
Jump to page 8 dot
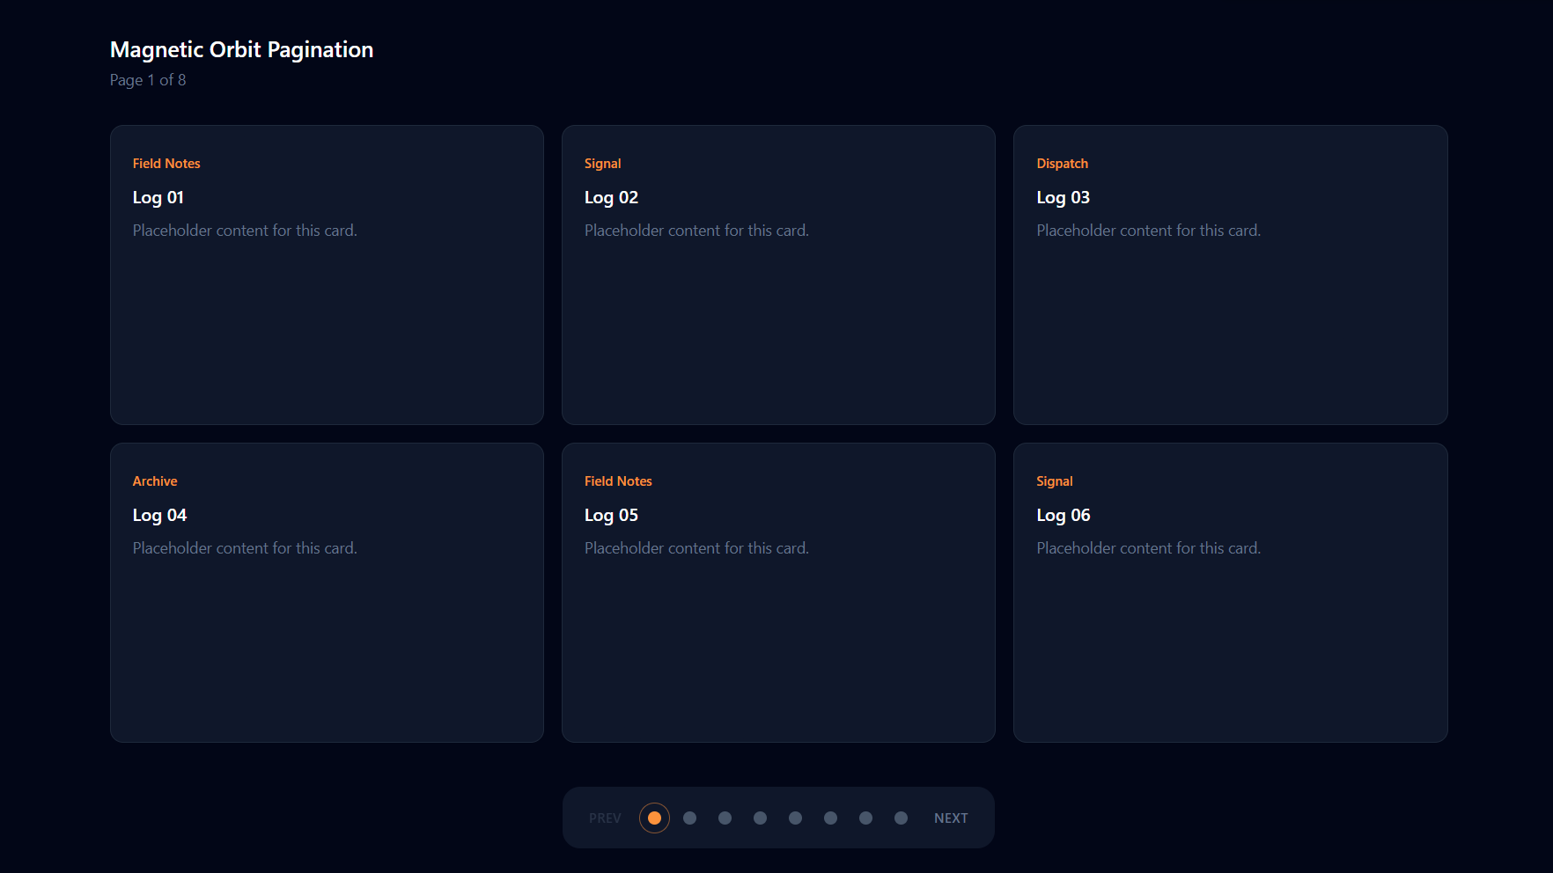pyautogui.click(x=901, y=818)
